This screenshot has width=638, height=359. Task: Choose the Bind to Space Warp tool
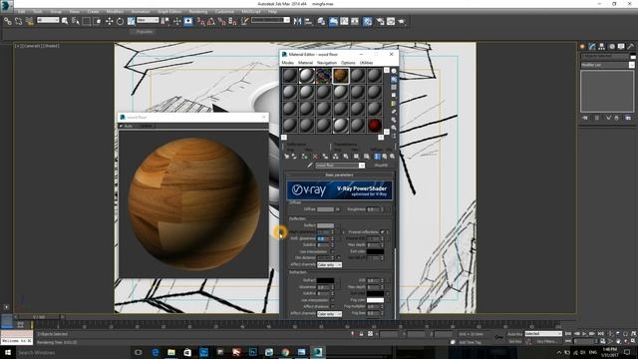pos(29,21)
